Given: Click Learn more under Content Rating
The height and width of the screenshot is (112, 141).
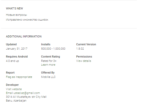Looking at the screenshot, I should click(x=48, y=65).
